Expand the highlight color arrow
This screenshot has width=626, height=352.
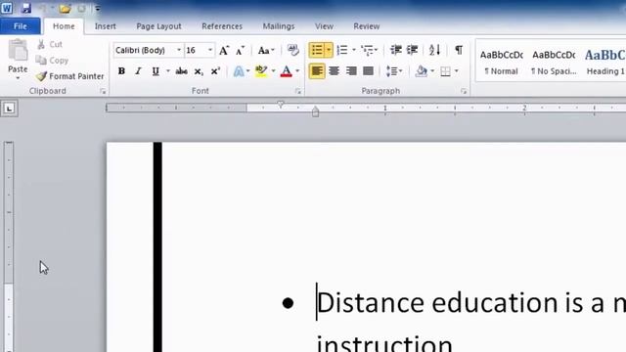pos(274,71)
